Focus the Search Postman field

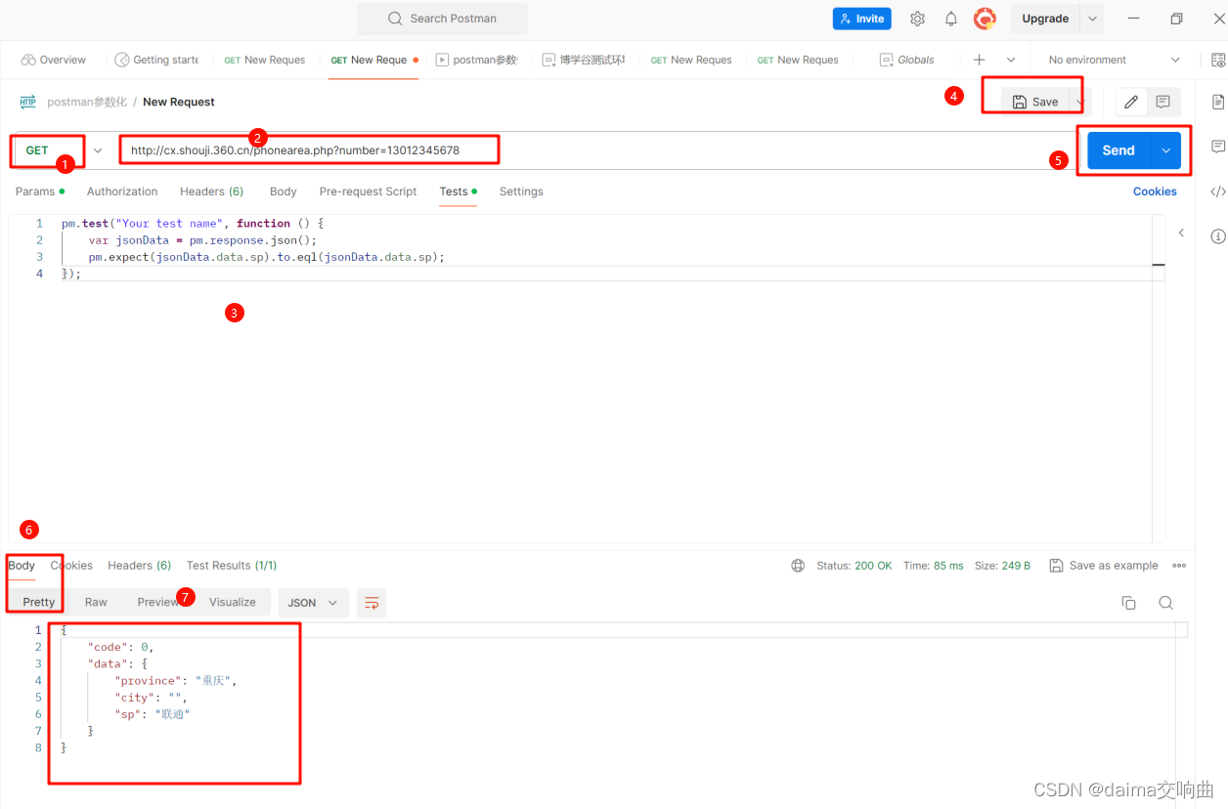(x=442, y=19)
